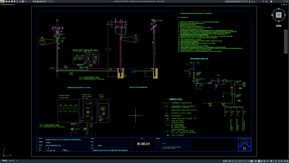The height and width of the screenshot is (163, 289).
Task: Click the Redo arrow icon
Action: [30, 1]
